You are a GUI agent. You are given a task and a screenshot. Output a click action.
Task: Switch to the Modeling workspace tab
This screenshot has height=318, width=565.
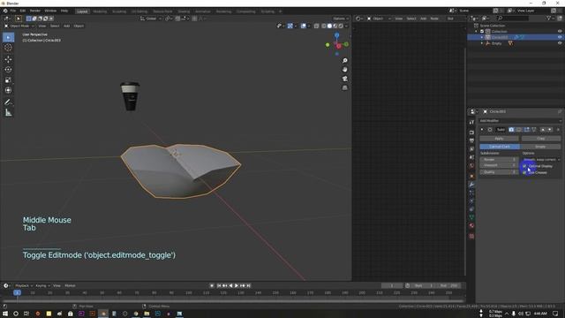point(100,11)
